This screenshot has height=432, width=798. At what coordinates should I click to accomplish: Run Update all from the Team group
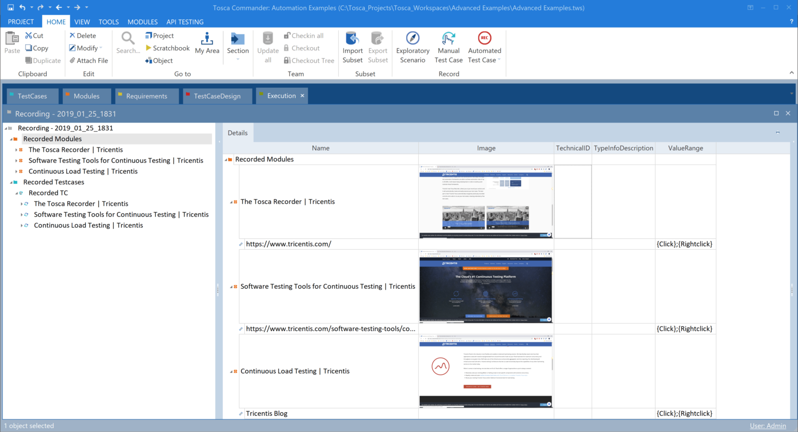coord(268,47)
